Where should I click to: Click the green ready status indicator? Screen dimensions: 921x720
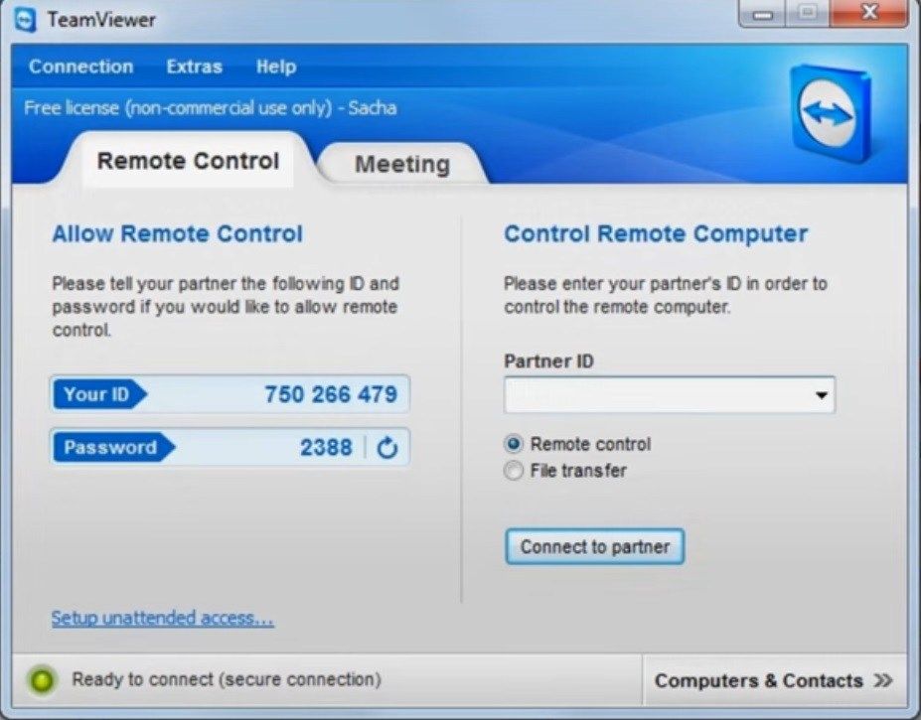42,680
